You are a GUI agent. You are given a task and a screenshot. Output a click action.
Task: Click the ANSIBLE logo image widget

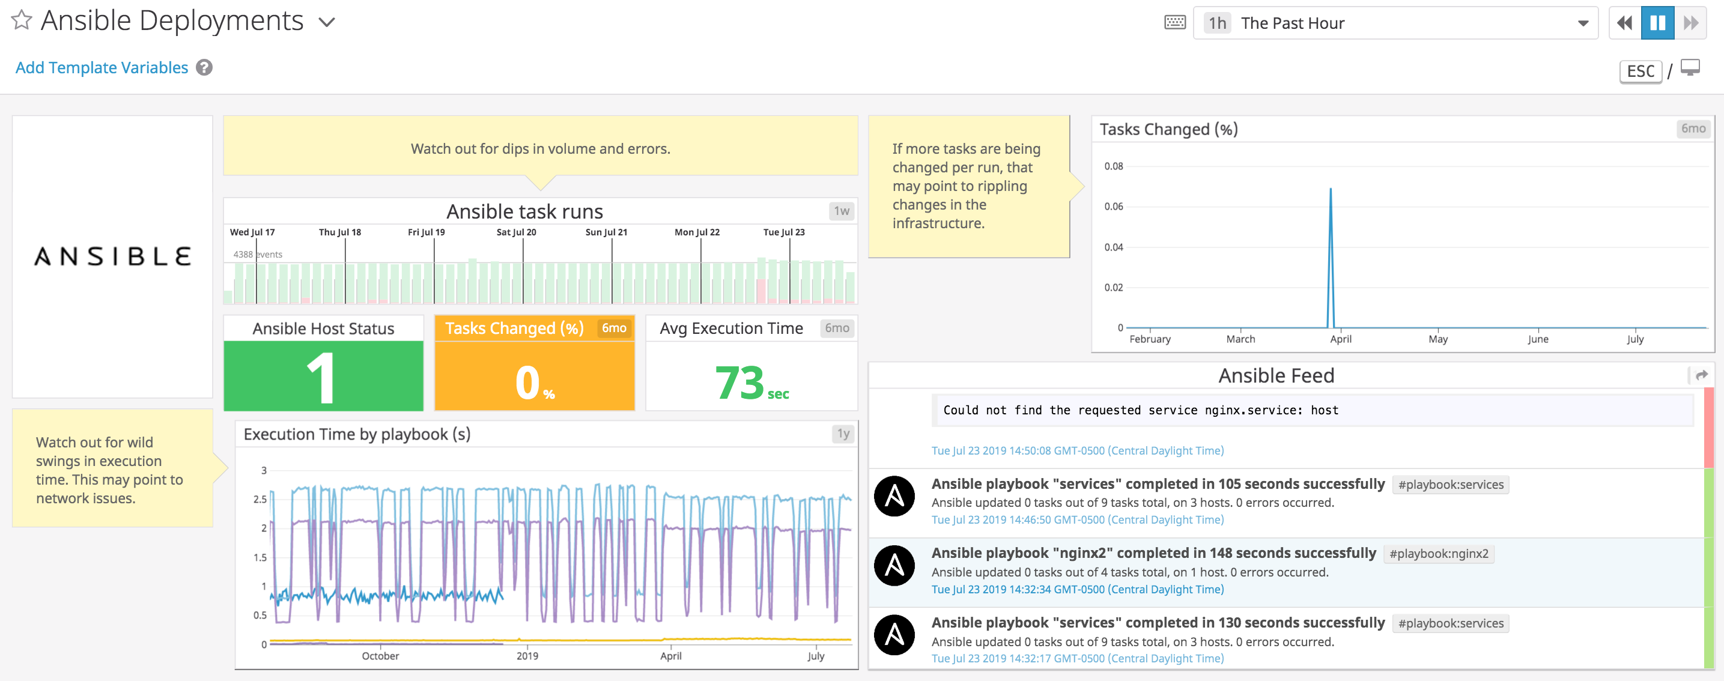tap(112, 256)
